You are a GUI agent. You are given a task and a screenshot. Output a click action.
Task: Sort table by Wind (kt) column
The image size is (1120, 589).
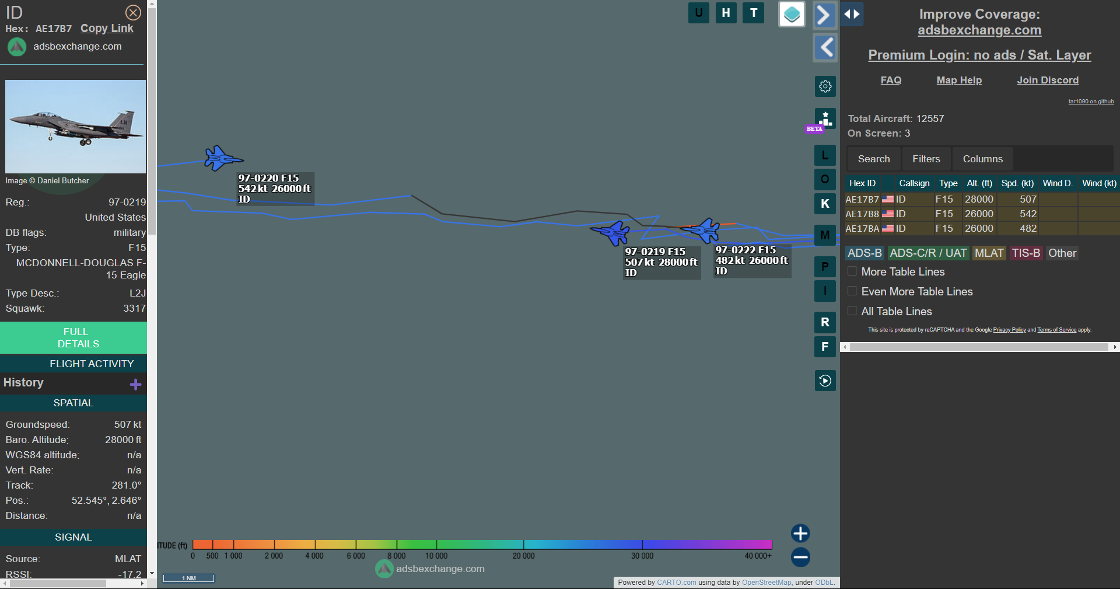[1099, 183]
